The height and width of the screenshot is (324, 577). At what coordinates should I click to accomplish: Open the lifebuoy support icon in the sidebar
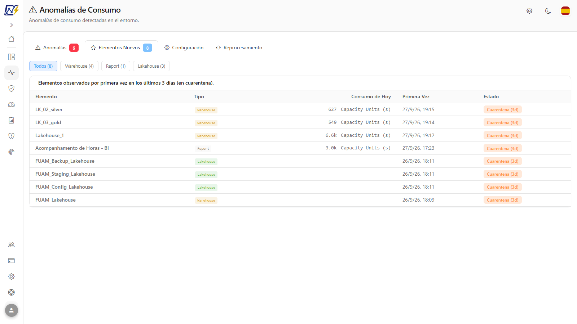pyautogui.click(x=12, y=292)
